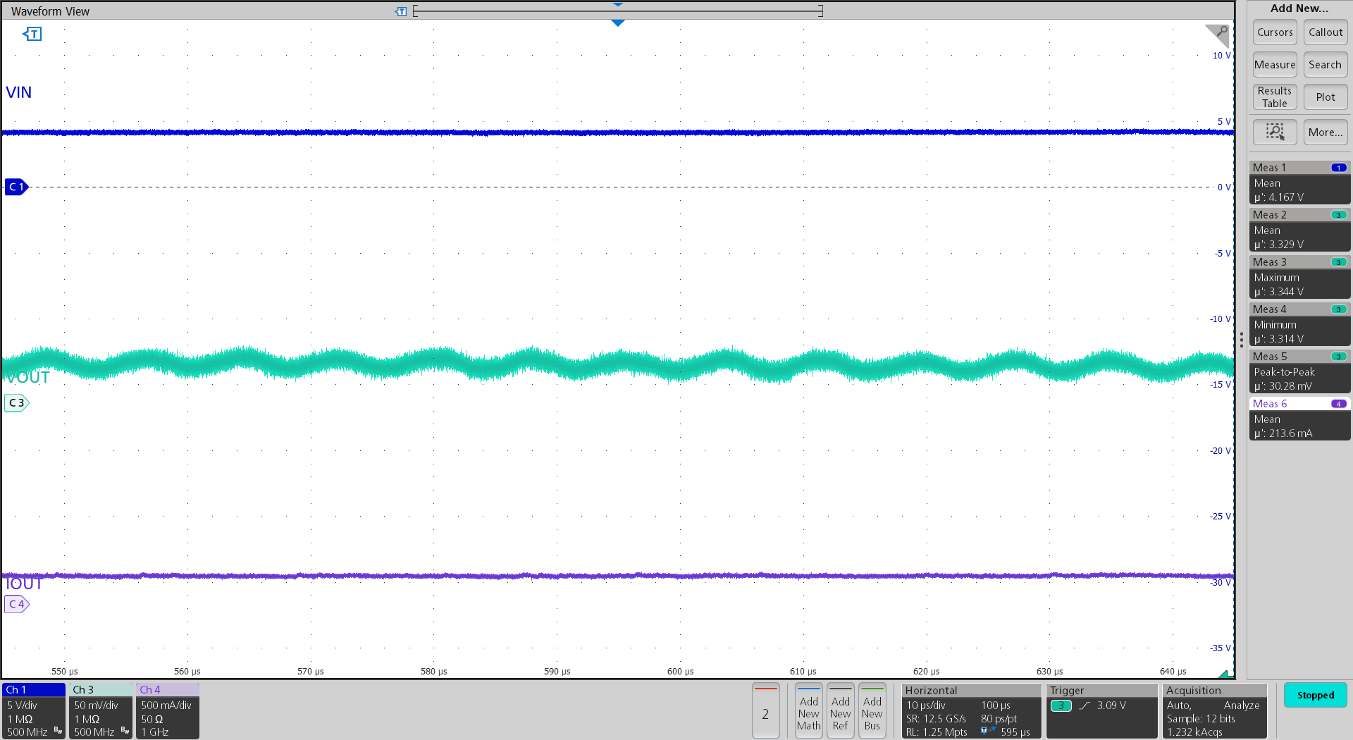1353x740 pixels.
Task: Open the Measure menu
Action: [x=1275, y=65]
